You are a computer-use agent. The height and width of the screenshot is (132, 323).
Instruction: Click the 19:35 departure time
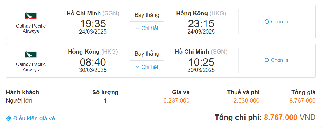click(93, 24)
